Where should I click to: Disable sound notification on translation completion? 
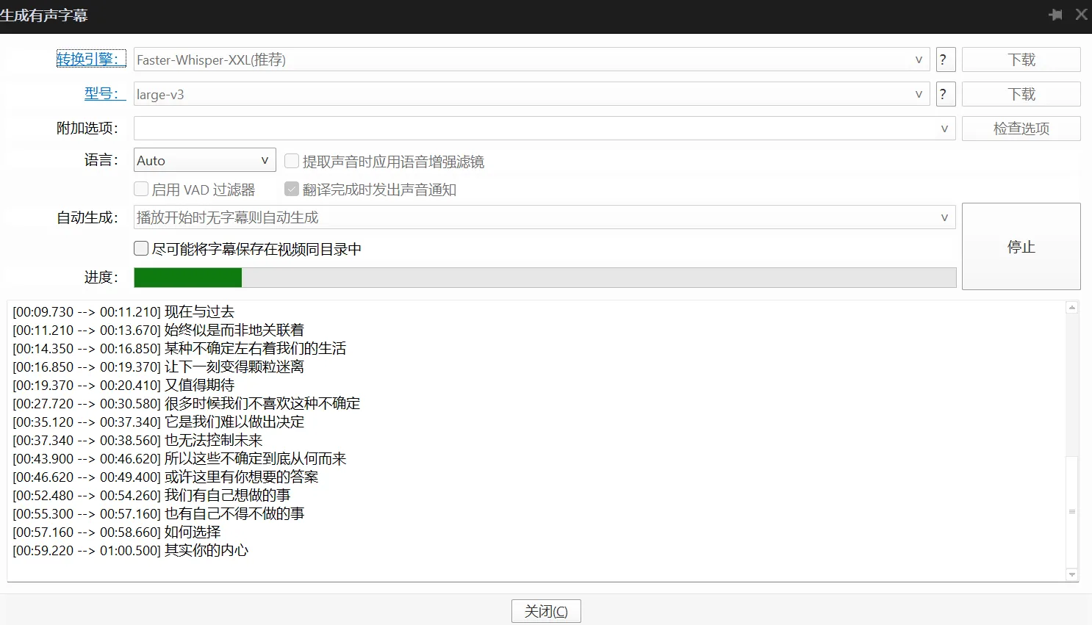click(291, 189)
